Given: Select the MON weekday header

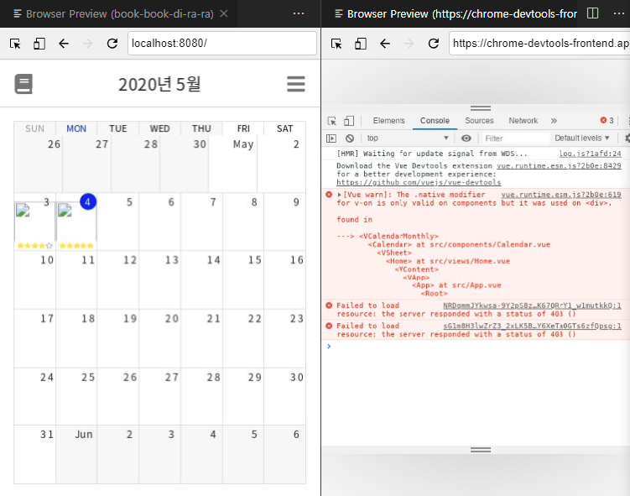Looking at the screenshot, I should (76, 128).
